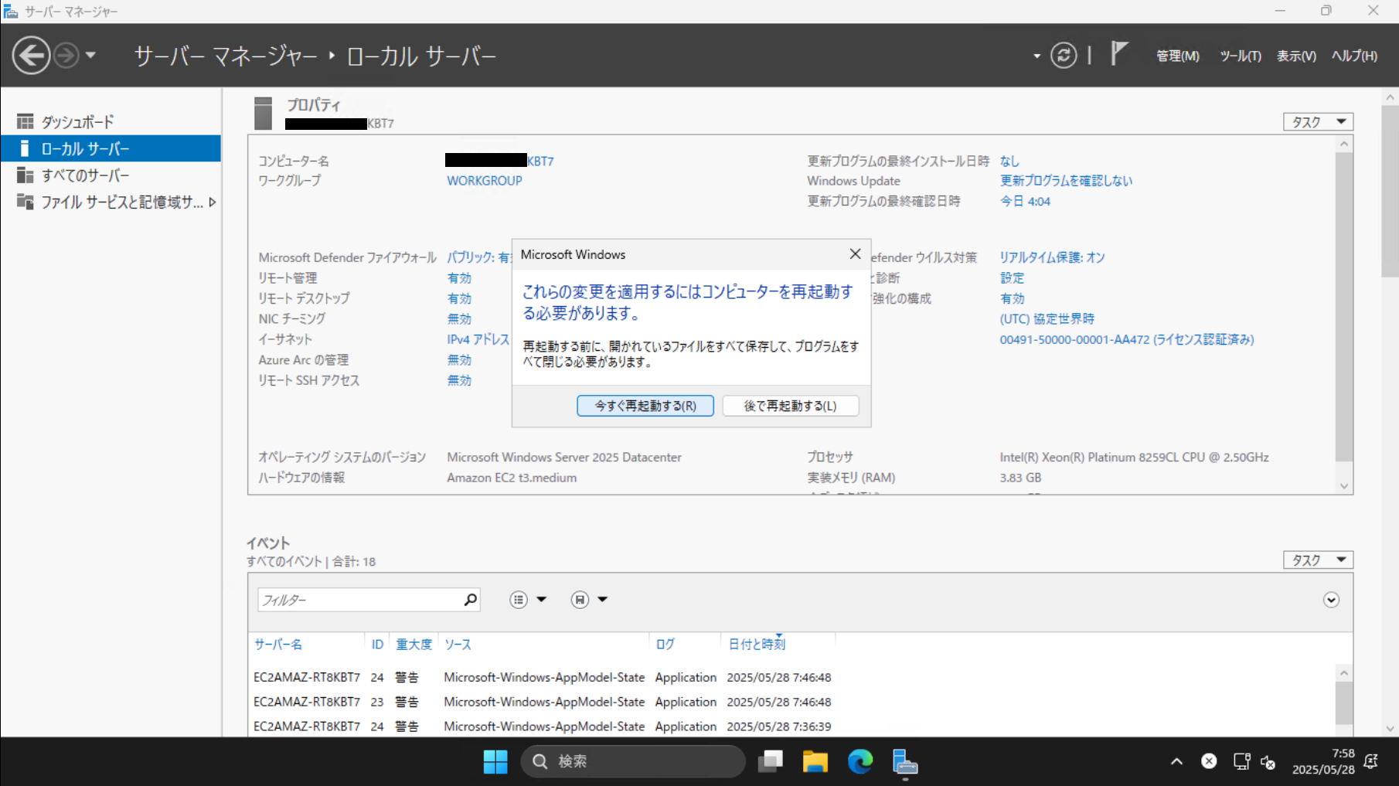Open File Explorer from taskbar
1399x786 pixels.
pyautogui.click(x=815, y=762)
